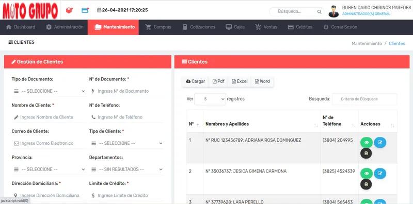Click the red cube icon in header
The height and width of the screenshot is (204, 413).
69,10
